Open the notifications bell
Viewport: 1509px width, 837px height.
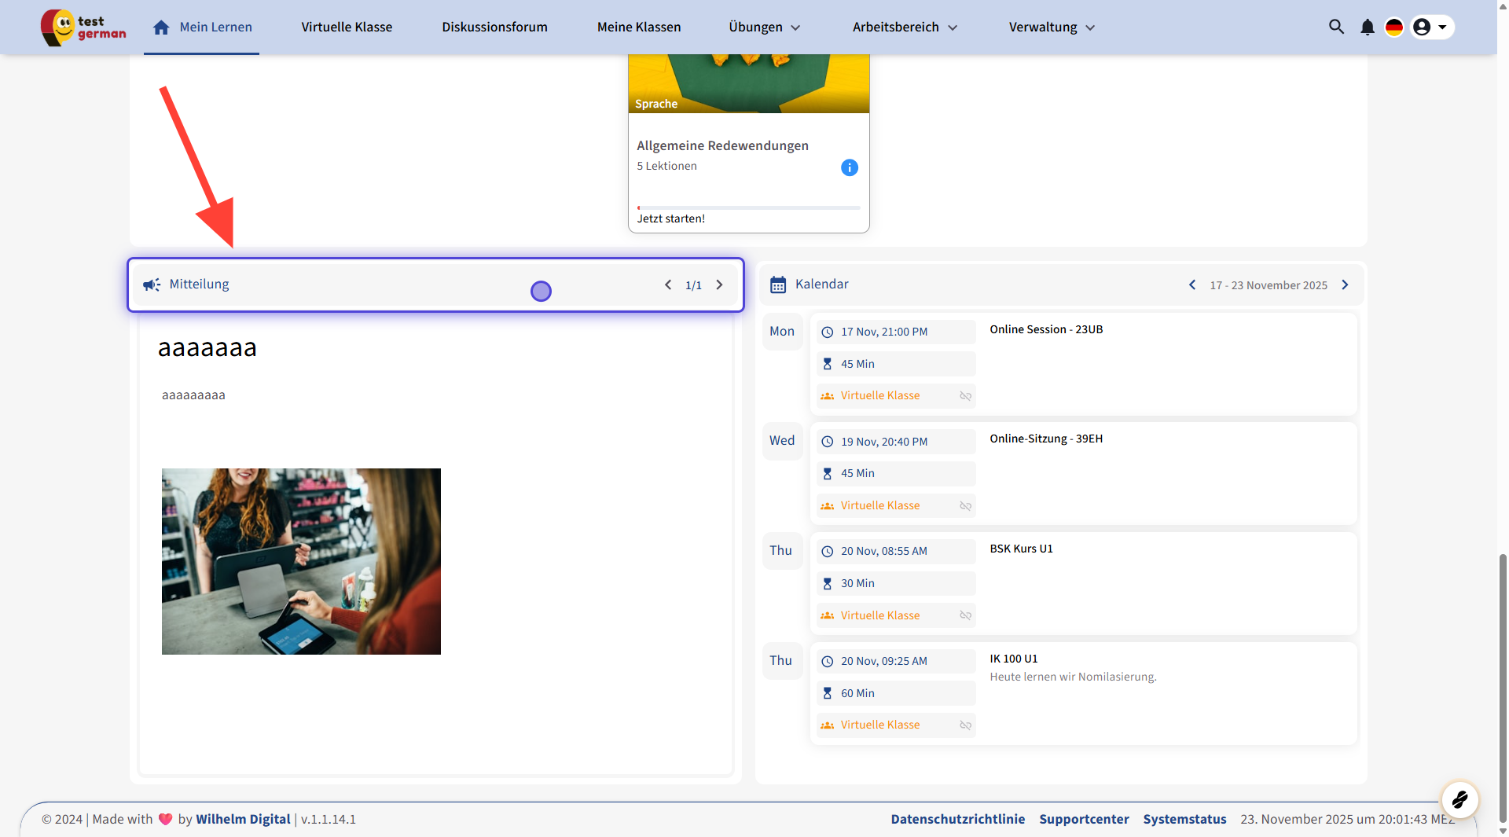[x=1368, y=28]
